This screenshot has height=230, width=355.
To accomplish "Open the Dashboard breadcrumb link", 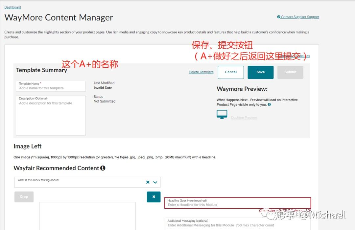I will [x=13, y=7].
